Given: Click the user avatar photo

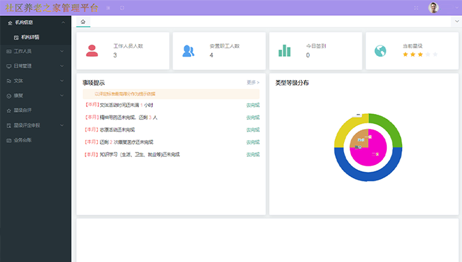Looking at the screenshot, I should pos(434,8).
